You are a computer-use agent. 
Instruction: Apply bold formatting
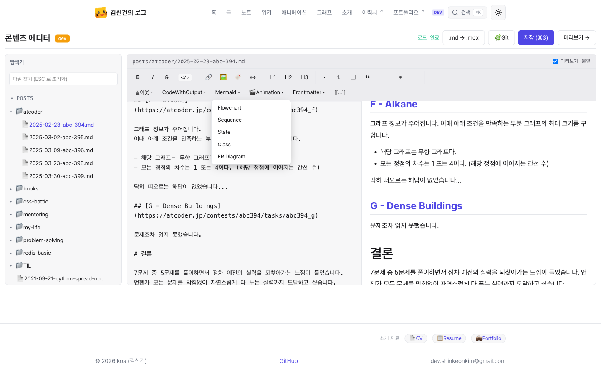[138, 77]
